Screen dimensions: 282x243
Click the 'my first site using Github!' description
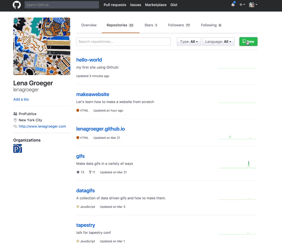97,68
